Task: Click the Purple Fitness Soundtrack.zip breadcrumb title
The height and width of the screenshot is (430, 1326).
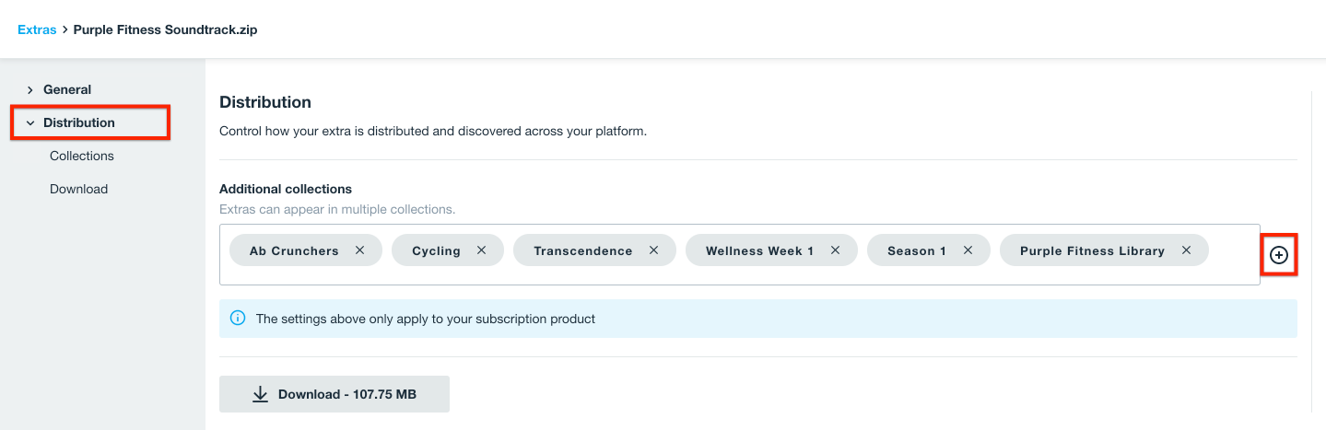Action: click(x=165, y=29)
